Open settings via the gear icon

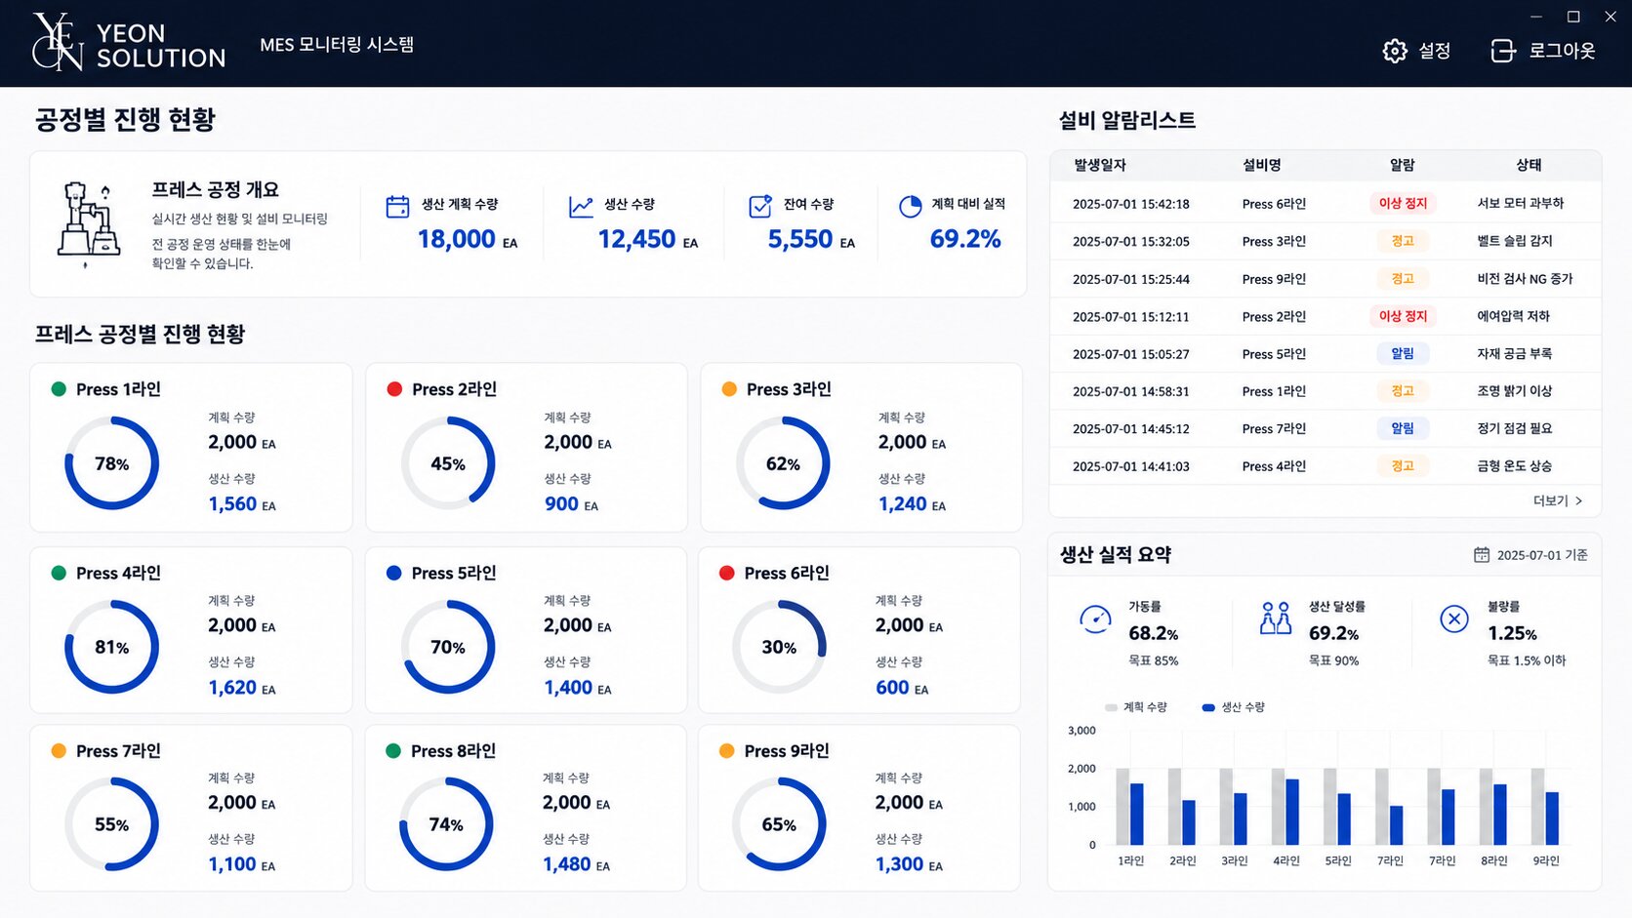tap(1395, 51)
